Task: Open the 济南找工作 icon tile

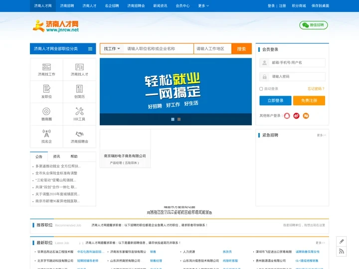Action: tap(46, 69)
